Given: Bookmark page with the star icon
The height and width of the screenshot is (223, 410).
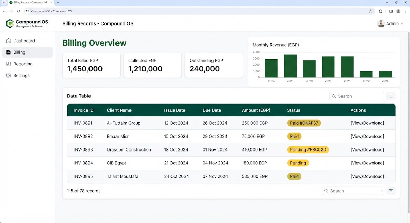Looking at the screenshot, I should [370, 11].
